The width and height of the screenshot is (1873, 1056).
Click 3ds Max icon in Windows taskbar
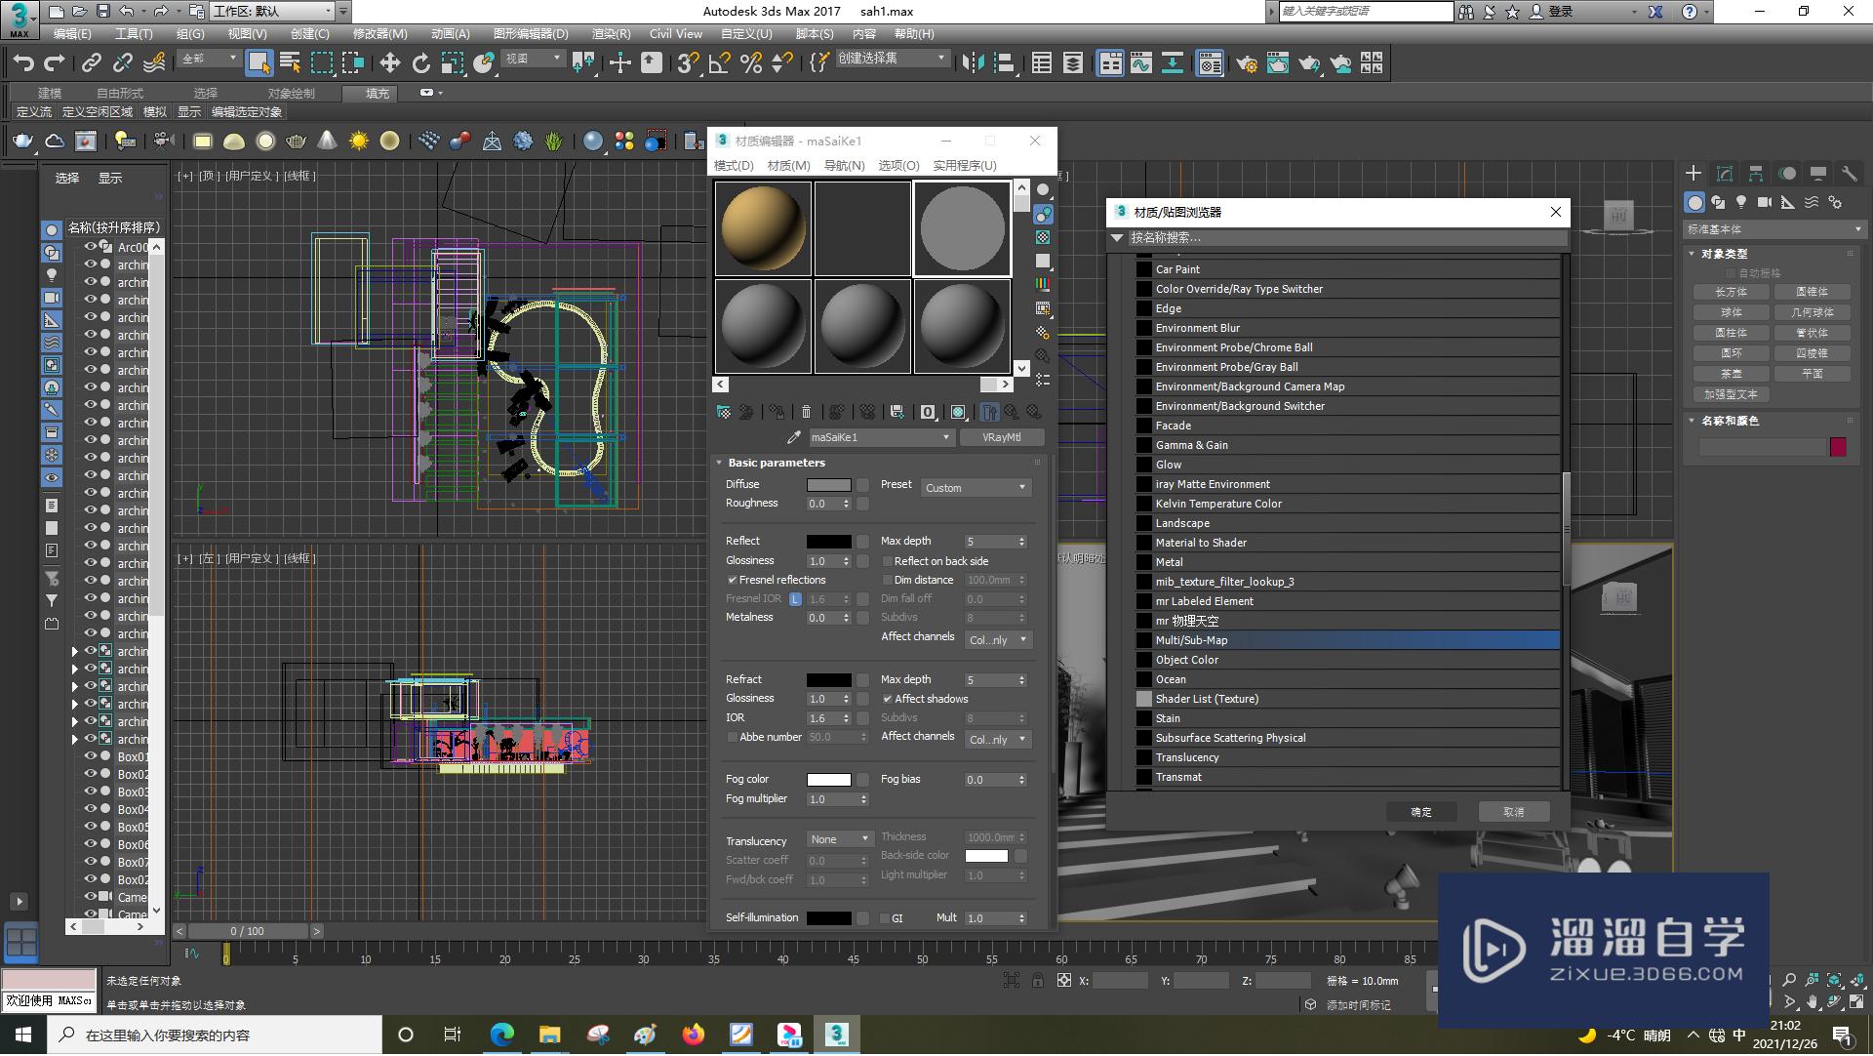(837, 1035)
